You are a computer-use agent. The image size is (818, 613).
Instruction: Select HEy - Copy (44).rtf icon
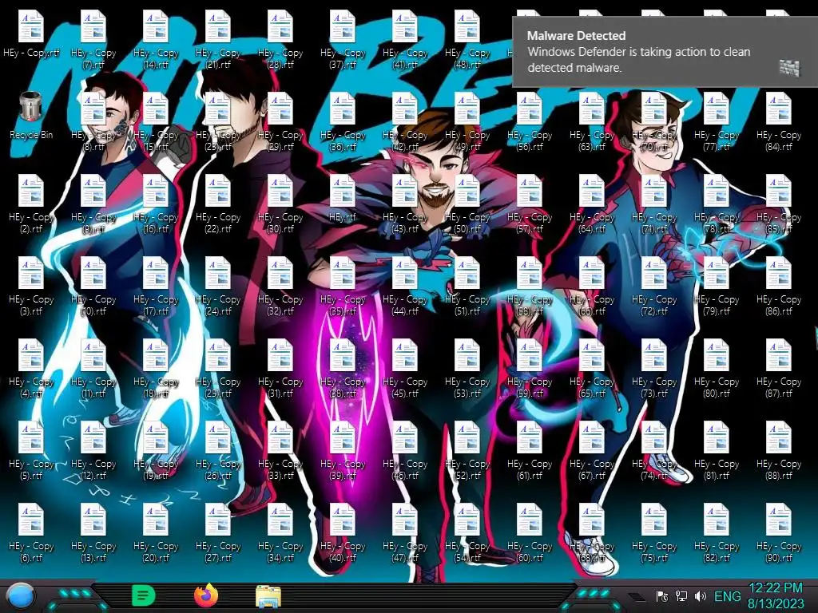(405, 273)
